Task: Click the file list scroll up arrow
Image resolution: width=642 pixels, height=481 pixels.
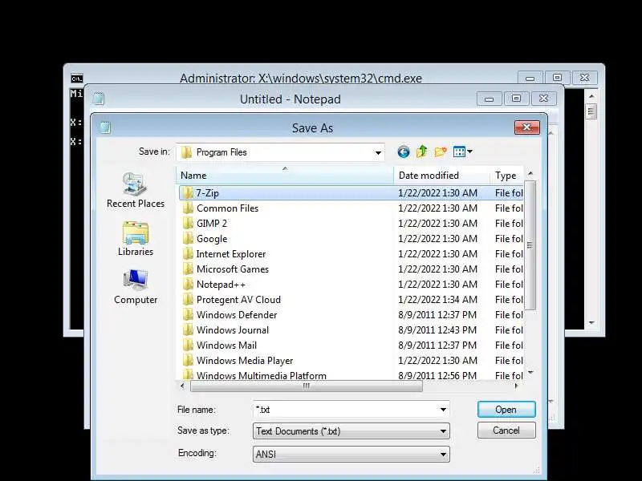Action: pyautogui.click(x=530, y=173)
